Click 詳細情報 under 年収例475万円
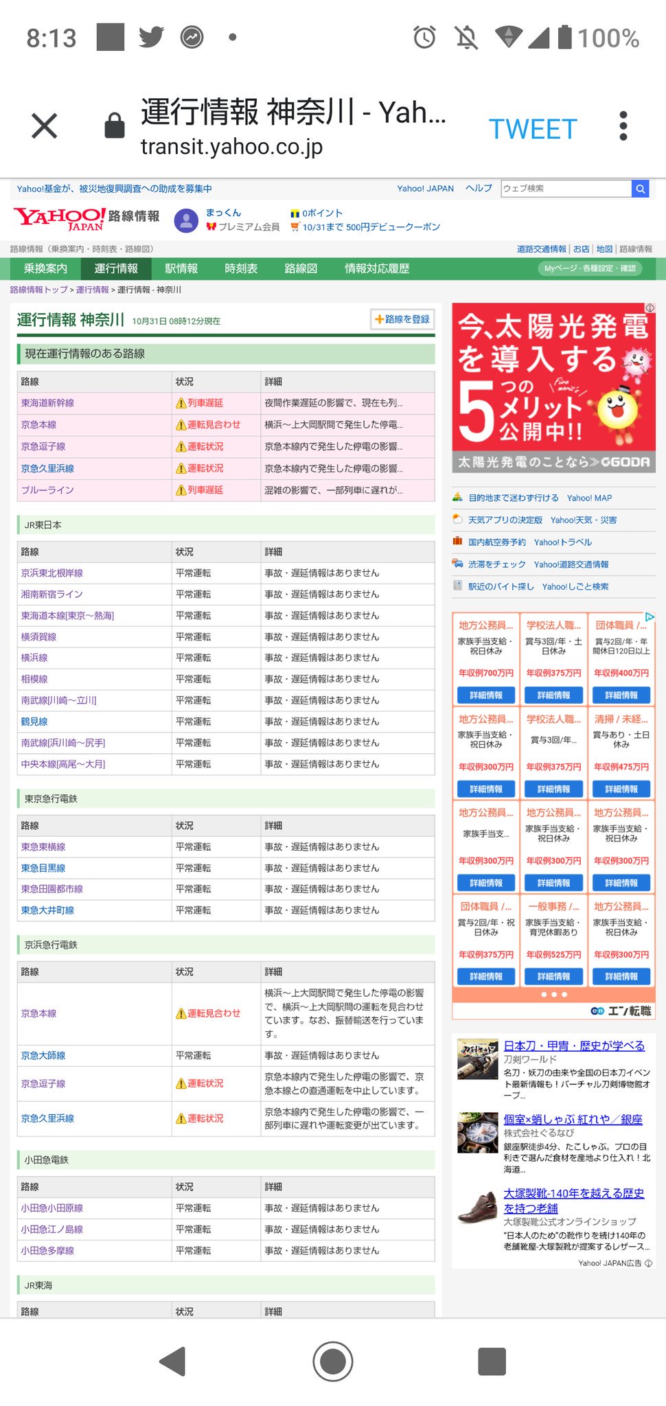 [621, 790]
